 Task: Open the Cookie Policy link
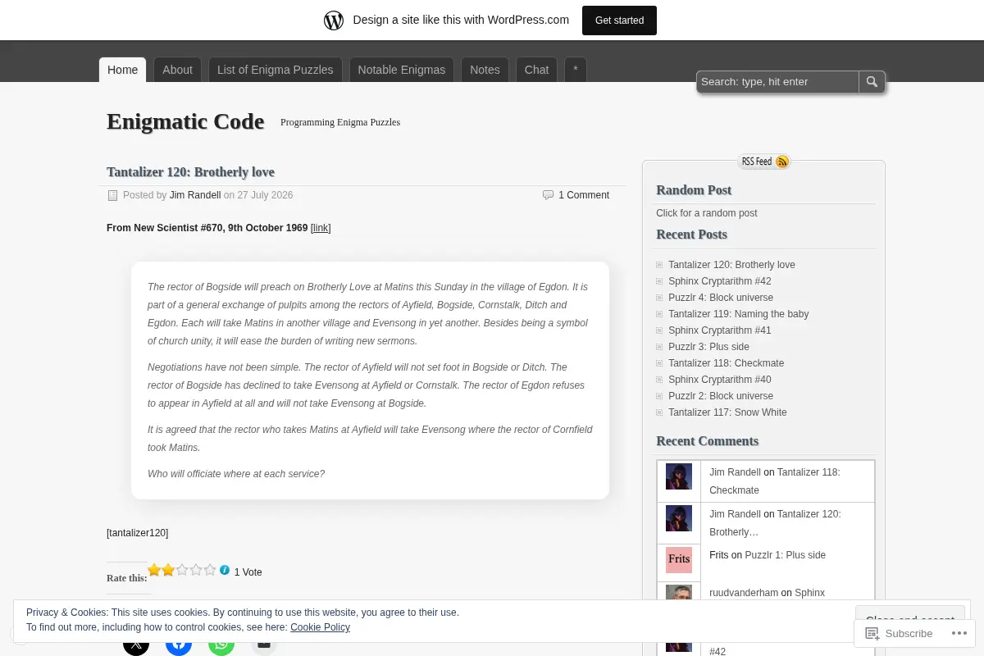[x=320, y=627]
